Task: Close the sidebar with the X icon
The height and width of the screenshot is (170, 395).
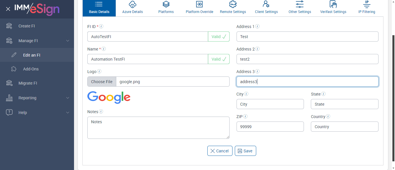Action: [8, 9]
